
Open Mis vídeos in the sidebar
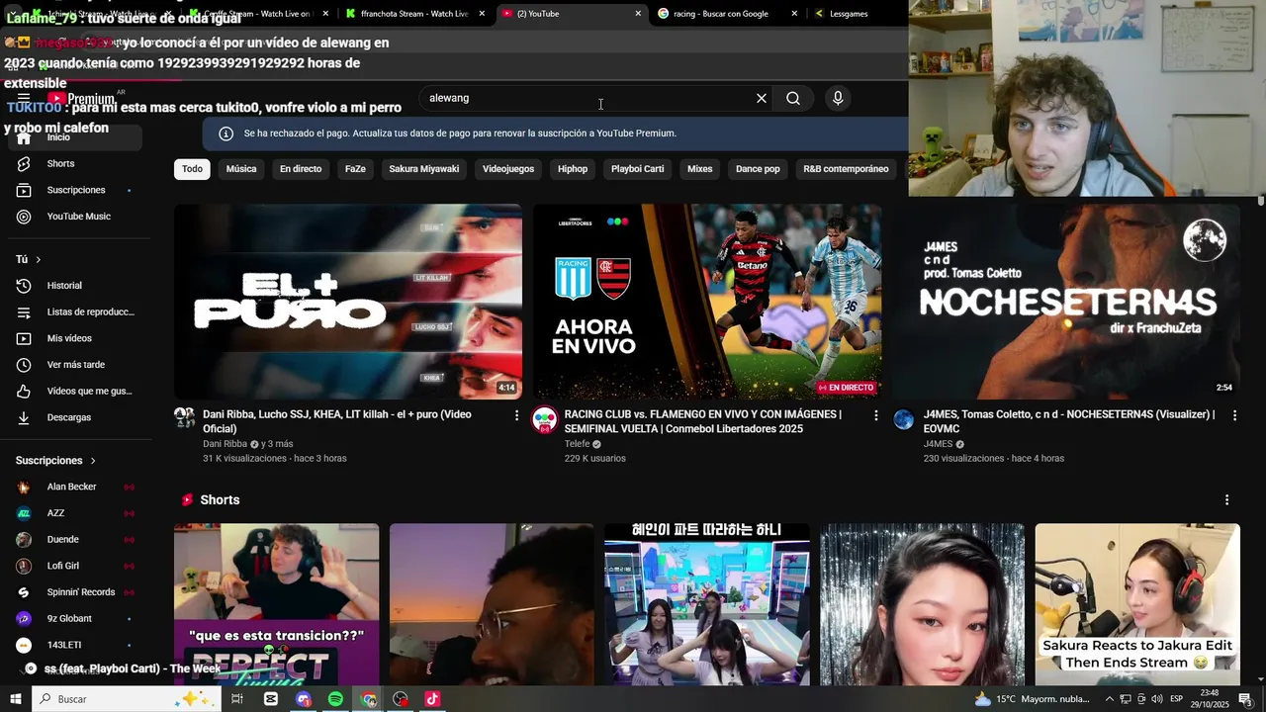[x=76, y=338]
